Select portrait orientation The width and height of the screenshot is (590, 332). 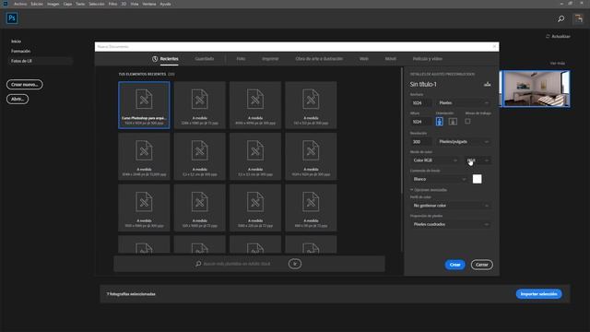point(439,122)
